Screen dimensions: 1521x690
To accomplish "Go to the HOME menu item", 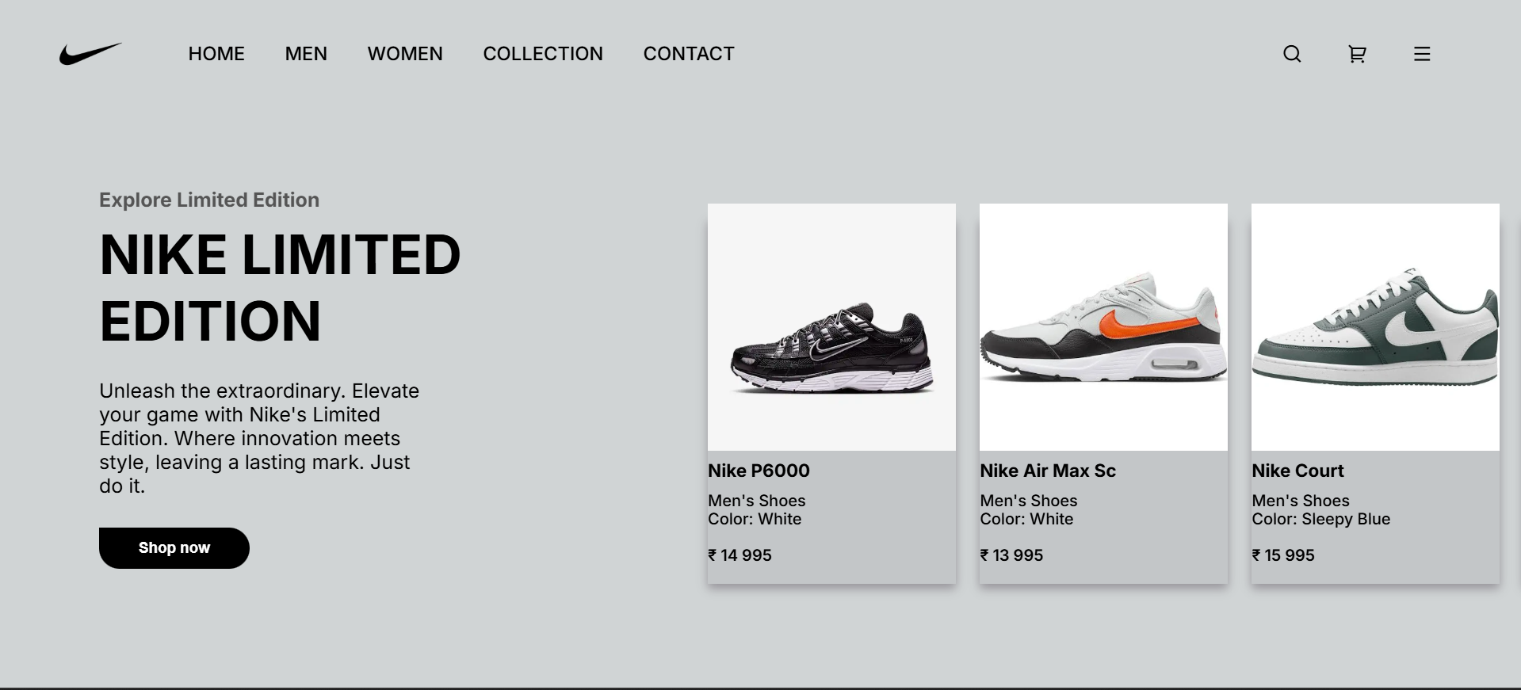I will [x=216, y=54].
